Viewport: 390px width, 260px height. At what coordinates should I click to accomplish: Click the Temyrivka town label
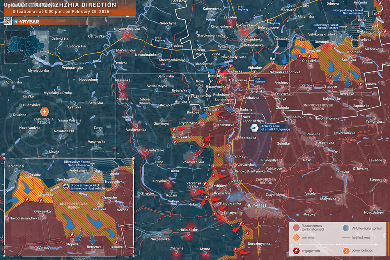pos(374,122)
